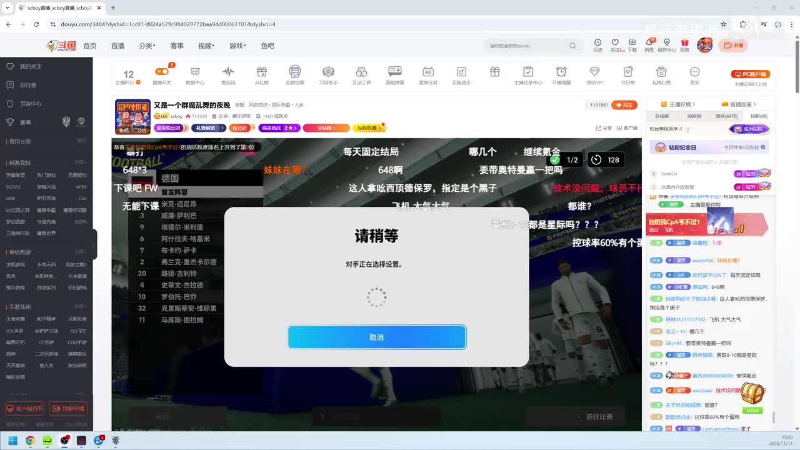Switch to 钻粉(49) tab
The height and width of the screenshot is (450, 800).
(x=759, y=116)
